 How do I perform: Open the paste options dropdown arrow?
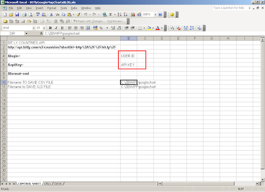[73, 14]
